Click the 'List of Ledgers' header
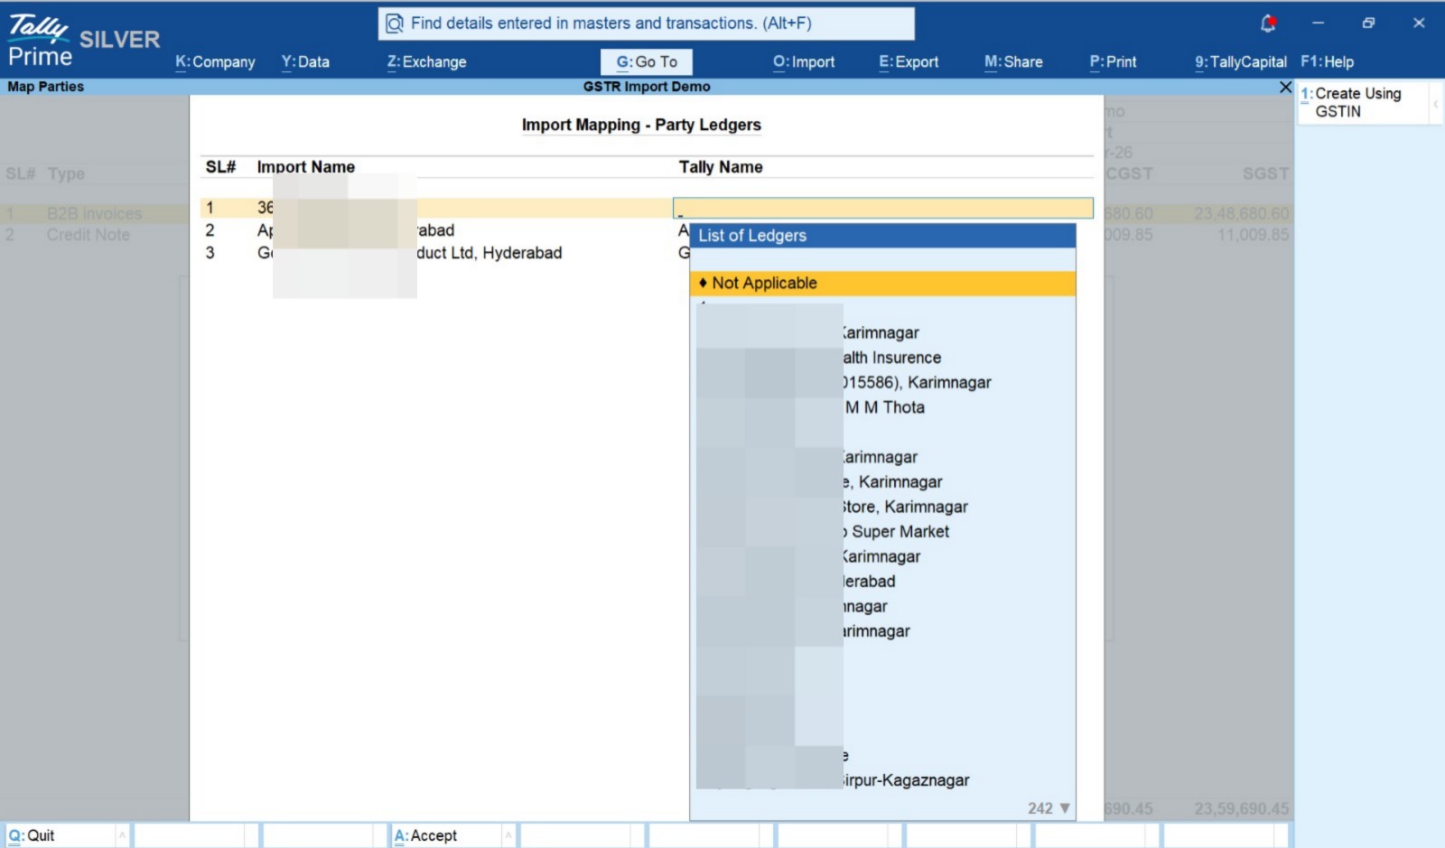 pyautogui.click(x=882, y=236)
